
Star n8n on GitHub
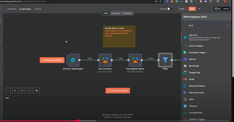pos(218,9)
